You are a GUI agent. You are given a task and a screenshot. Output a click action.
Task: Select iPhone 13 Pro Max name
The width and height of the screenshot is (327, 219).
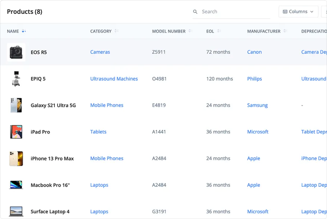tap(52, 159)
